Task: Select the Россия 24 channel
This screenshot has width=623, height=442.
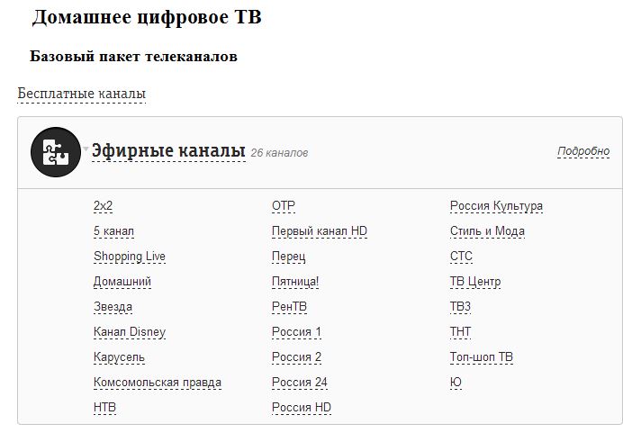Action: pos(300,383)
